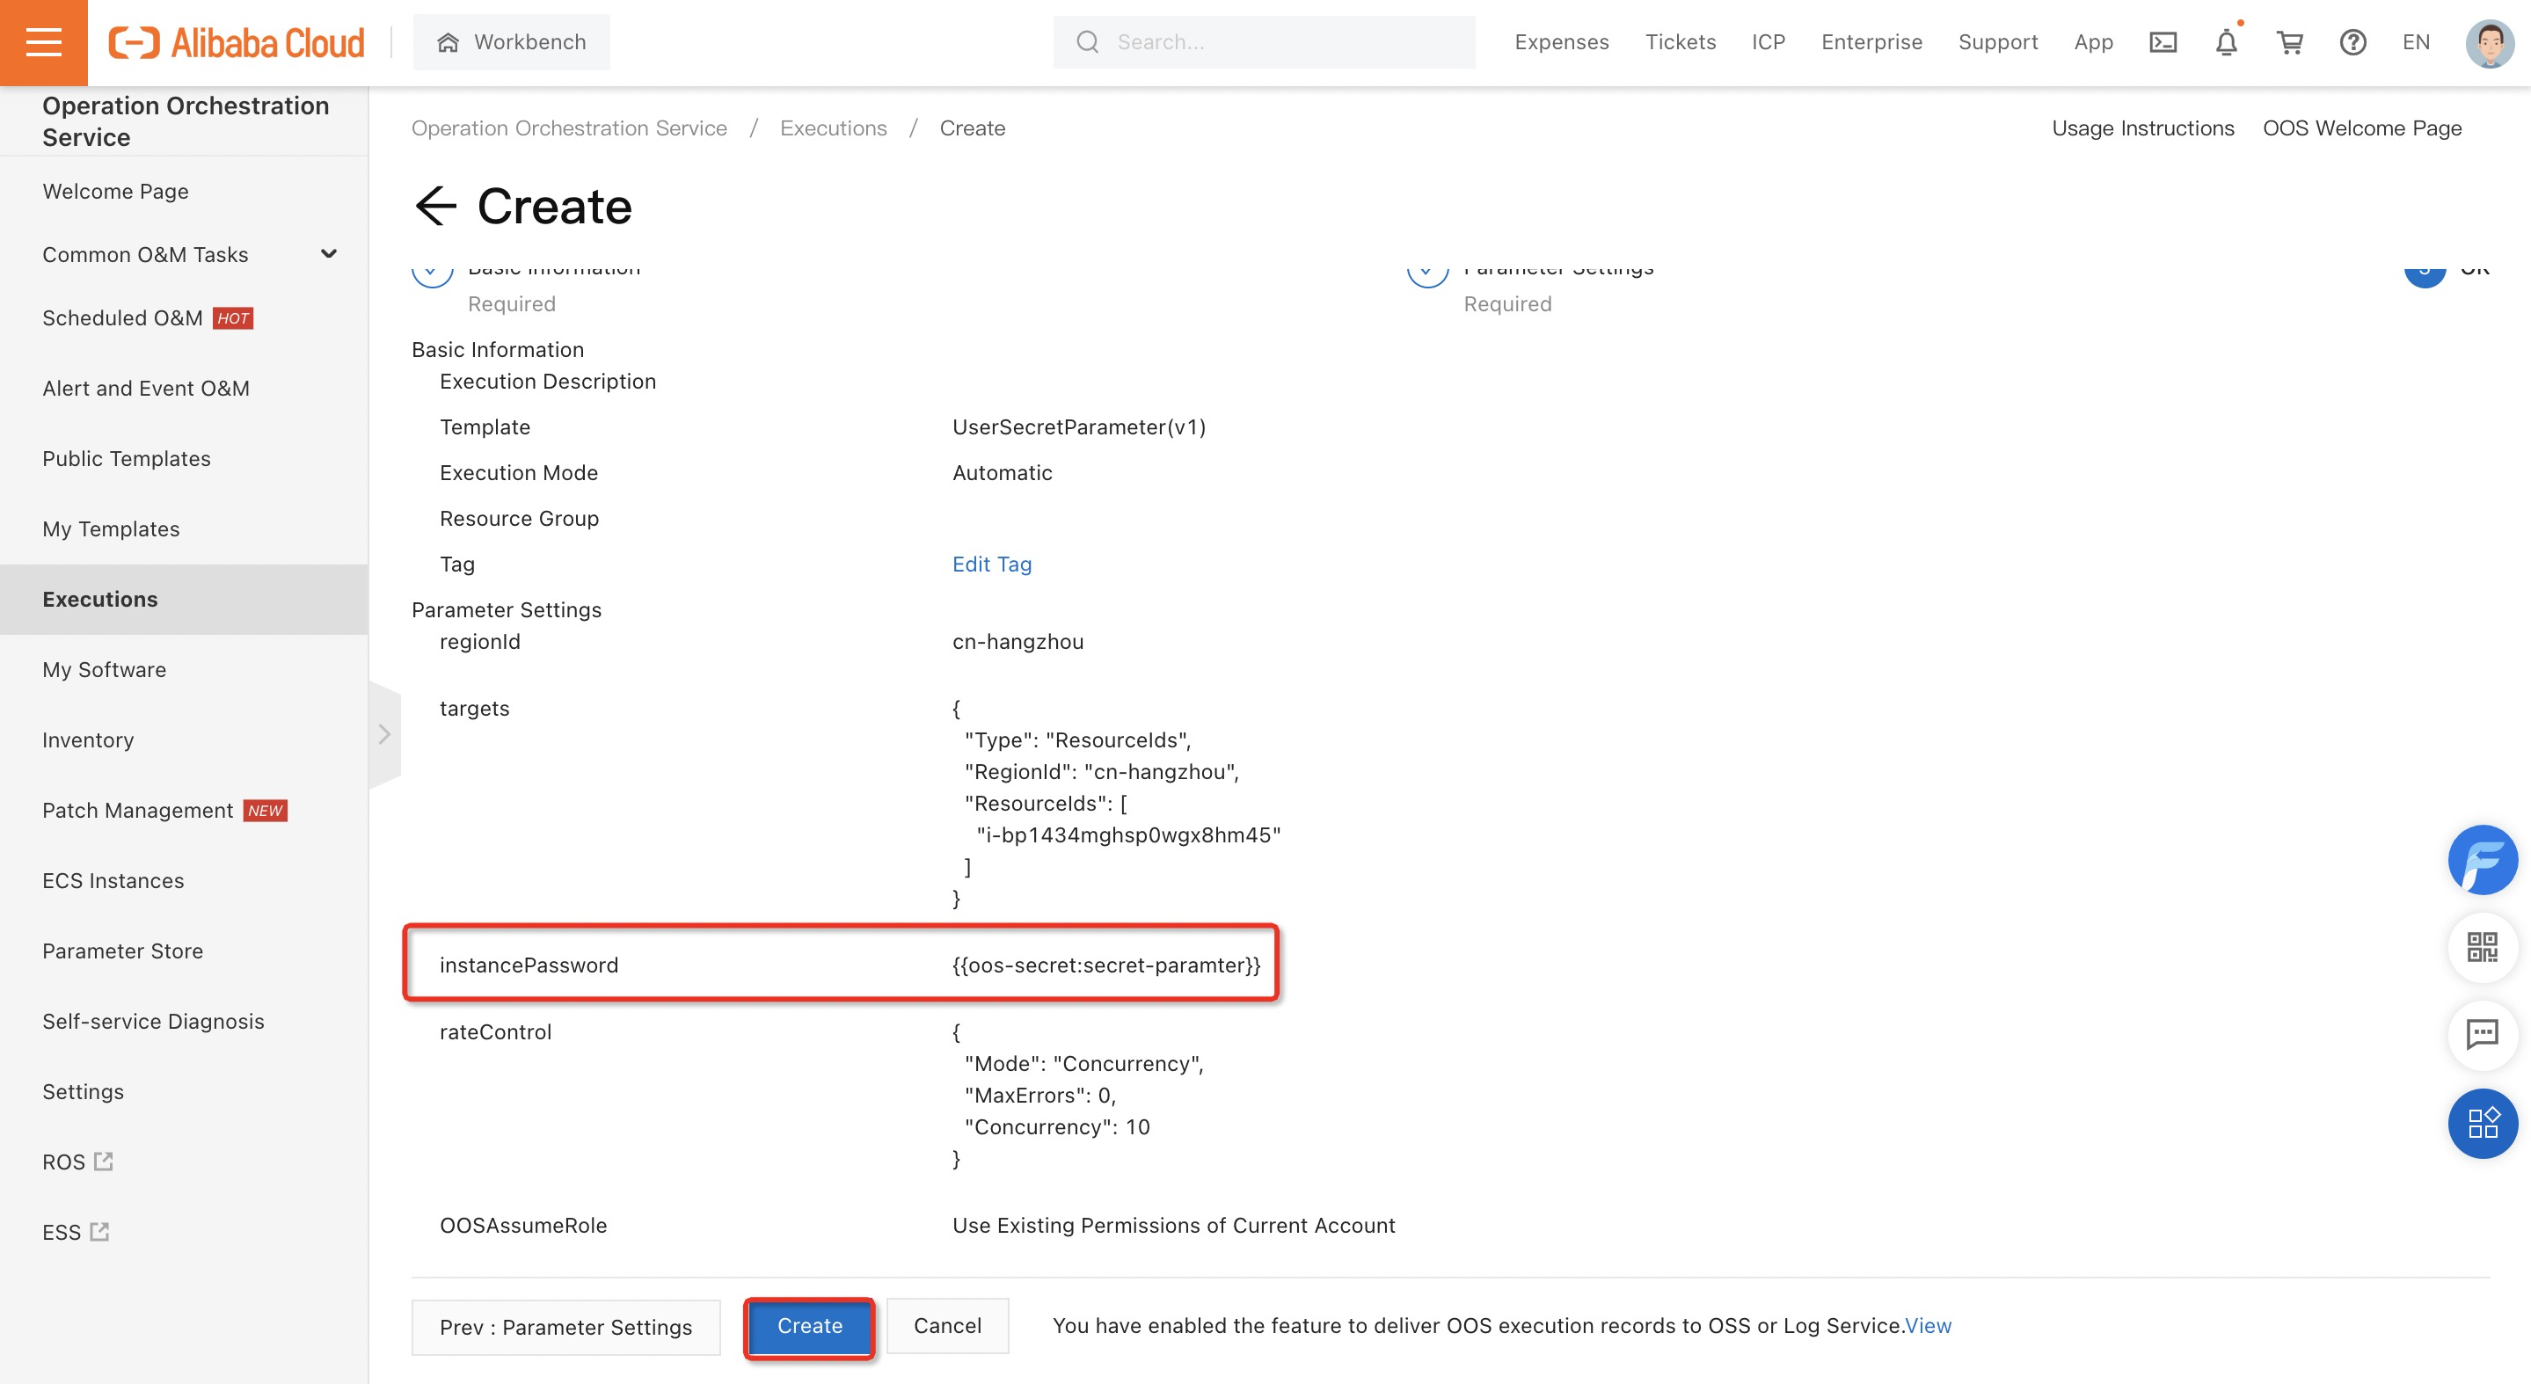Screen dimensions: 2531x1384
Task: Go to Prev : Parameter Settings
Action: pyautogui.click(x=566, y=1327)
